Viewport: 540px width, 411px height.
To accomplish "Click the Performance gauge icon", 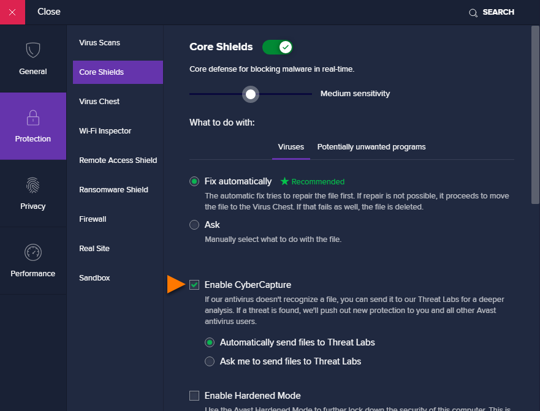I will 33,252.
